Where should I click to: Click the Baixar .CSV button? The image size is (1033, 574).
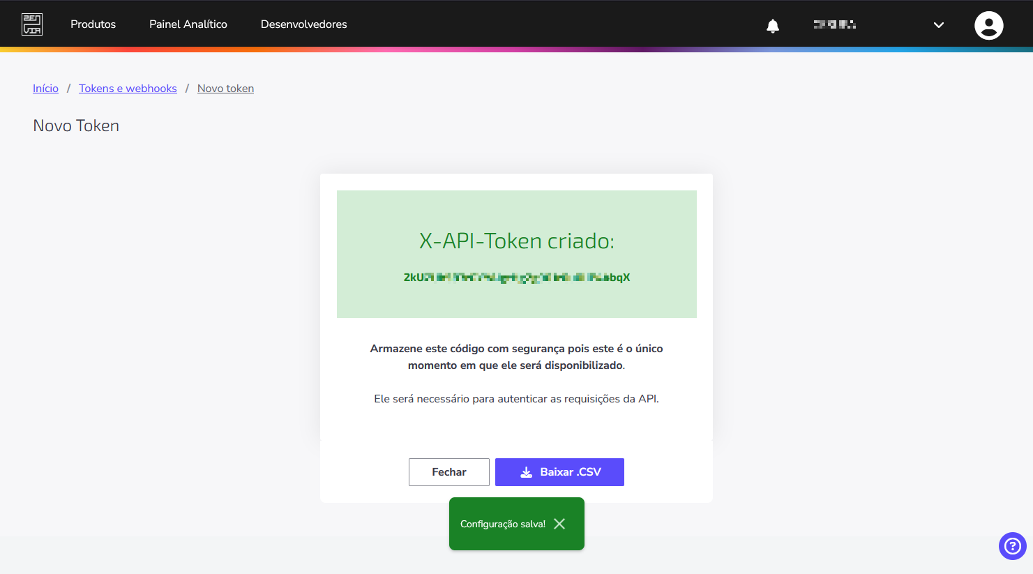click(x=559, y=472)
